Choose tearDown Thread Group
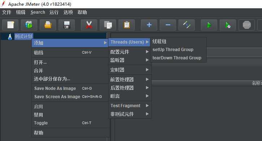Viewport: 262px width, 141px height. coord(178,58)
